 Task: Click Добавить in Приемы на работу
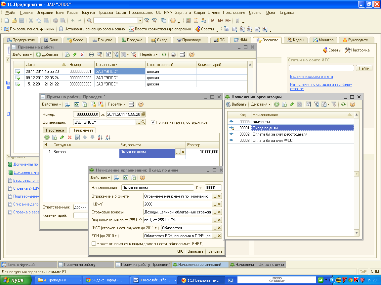point(47,54)
